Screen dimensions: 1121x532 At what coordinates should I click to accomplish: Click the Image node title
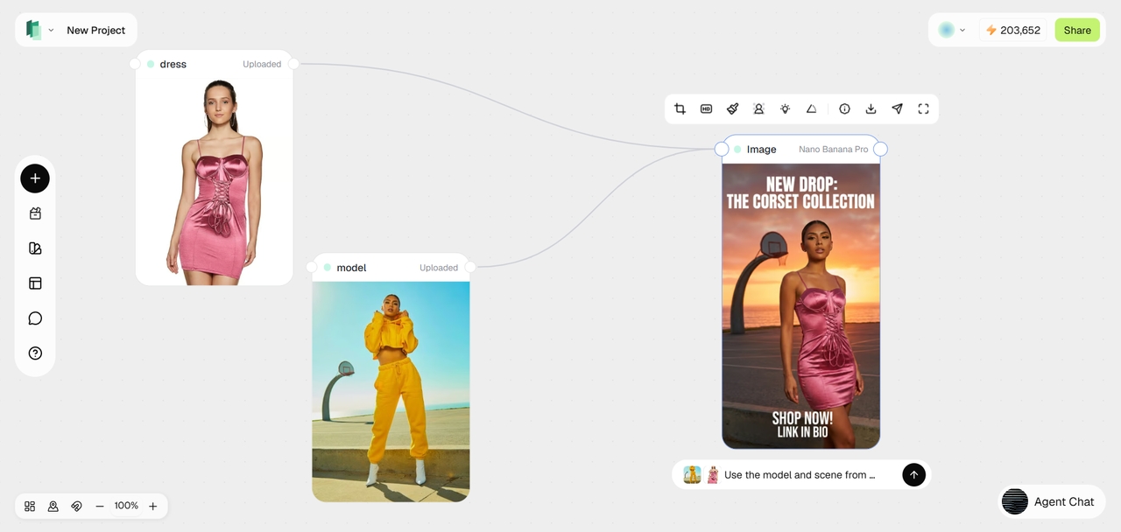762,150
